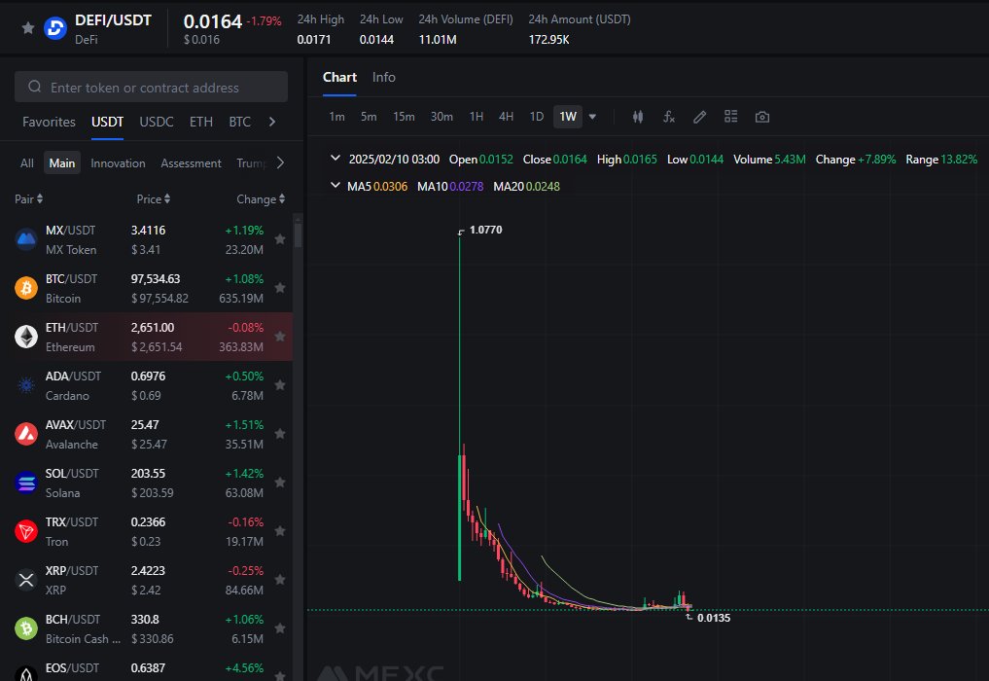Screen dimensions: 989x681
Task: Select the USDT market tab
Action: pos(107,122)
